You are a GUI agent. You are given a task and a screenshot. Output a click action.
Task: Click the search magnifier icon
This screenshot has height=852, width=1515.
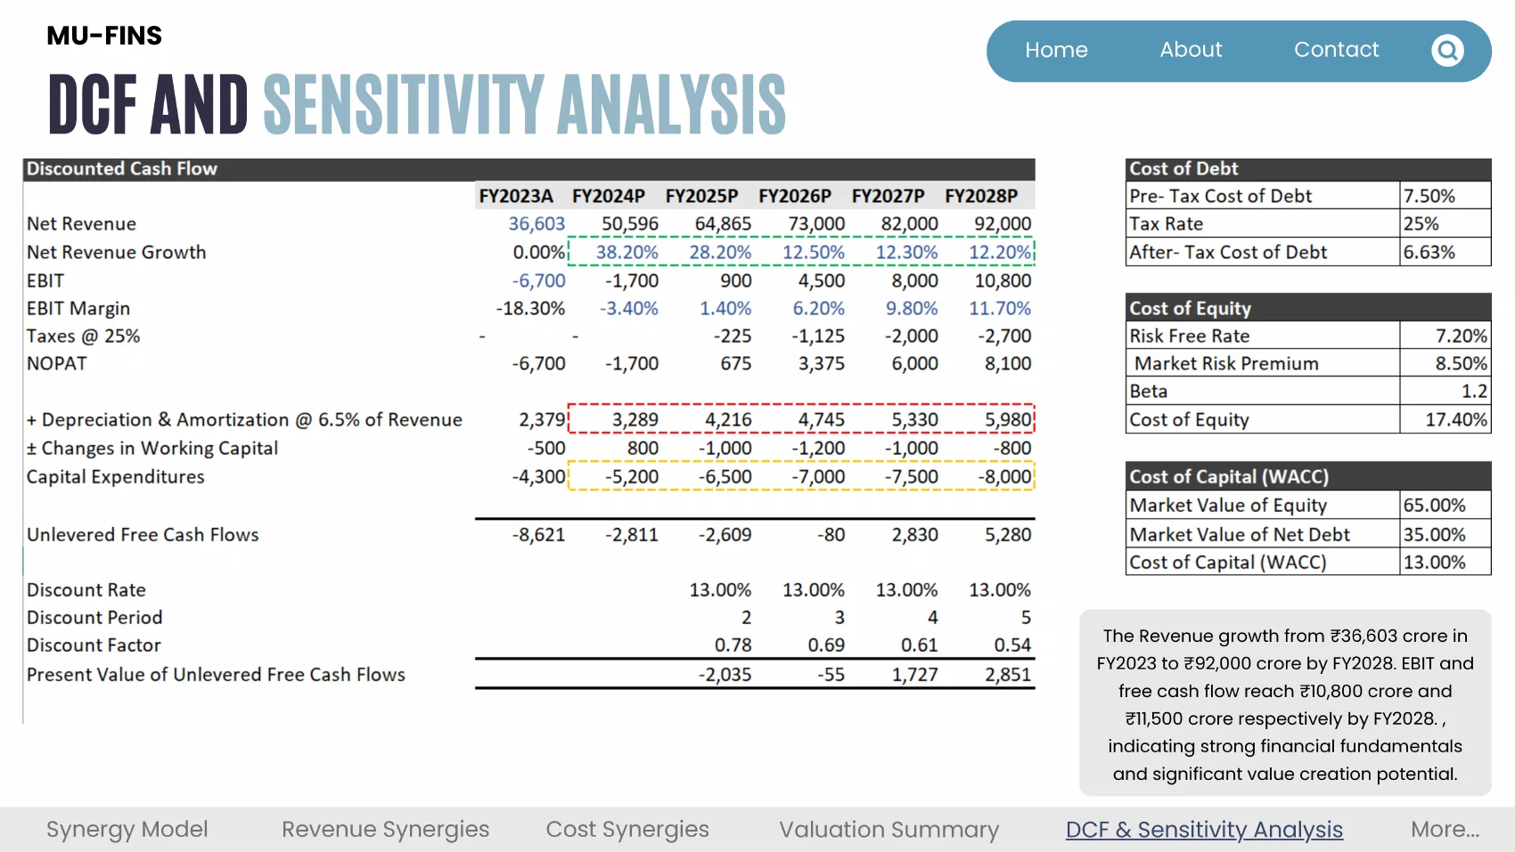[1447, 50]
